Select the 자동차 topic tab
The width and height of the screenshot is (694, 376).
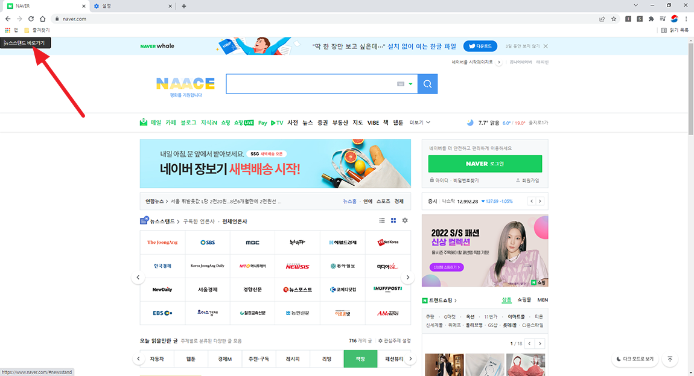157,358
